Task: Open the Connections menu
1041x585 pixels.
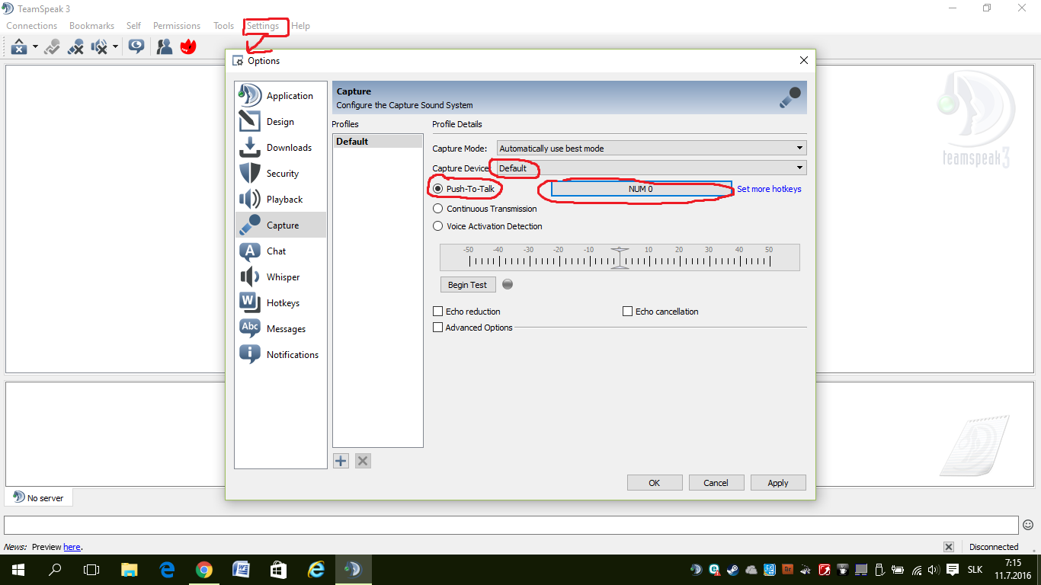Action: [x=32, y=26]
